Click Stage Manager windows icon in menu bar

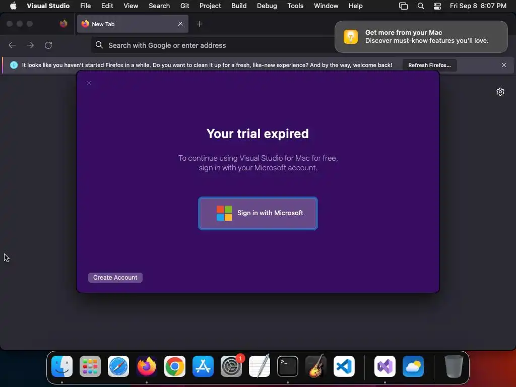pyautogui.click(x=404, y=6)
